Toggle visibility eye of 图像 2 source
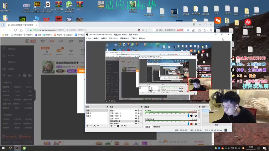 pyautogui.click(x=136, y=111)
